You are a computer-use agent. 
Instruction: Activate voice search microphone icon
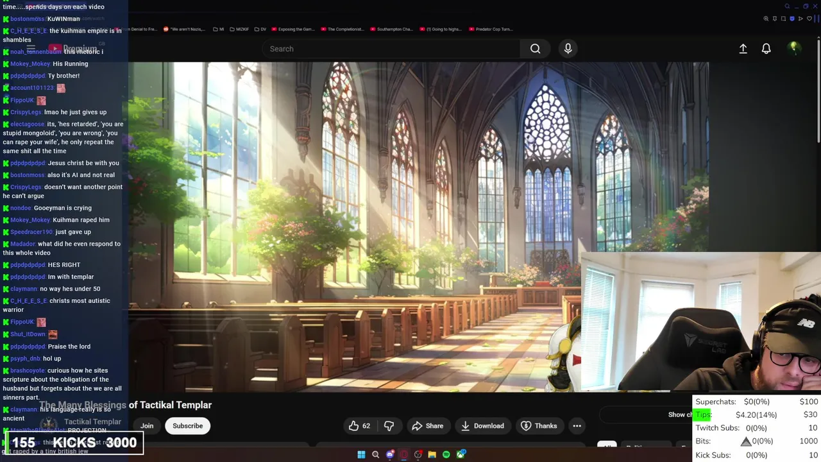click(568, 49)
